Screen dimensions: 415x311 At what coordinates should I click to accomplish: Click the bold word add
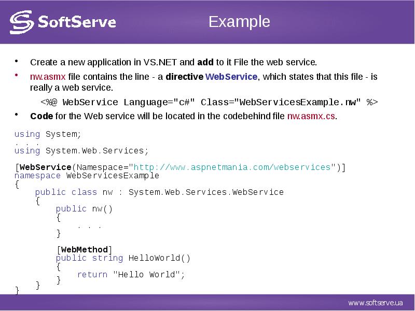click(x=205, y=62)
